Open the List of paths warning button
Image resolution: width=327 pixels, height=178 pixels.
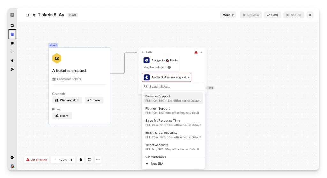point(36,160)
